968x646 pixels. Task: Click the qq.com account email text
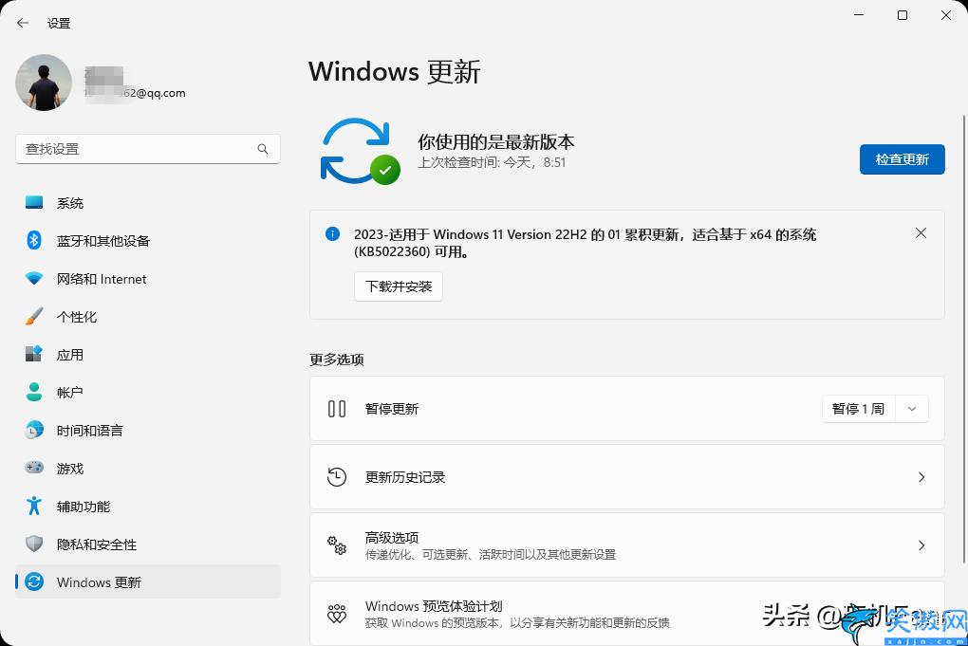pyautogui.click(x=135, y=93)
